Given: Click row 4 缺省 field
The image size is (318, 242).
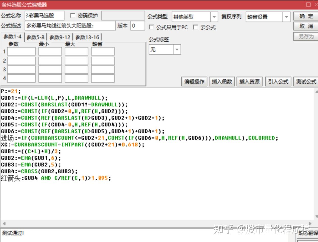Looking at the screenshot, I should tap(103, 79).
